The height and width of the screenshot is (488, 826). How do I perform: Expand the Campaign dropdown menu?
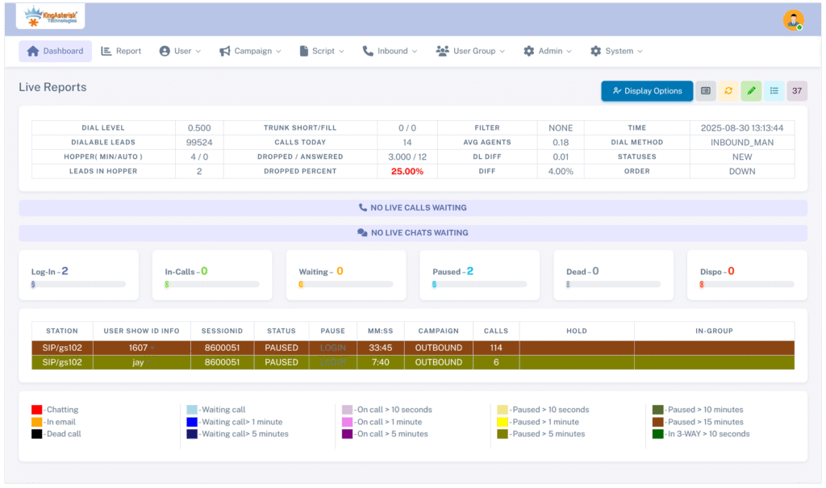(250, 51)
